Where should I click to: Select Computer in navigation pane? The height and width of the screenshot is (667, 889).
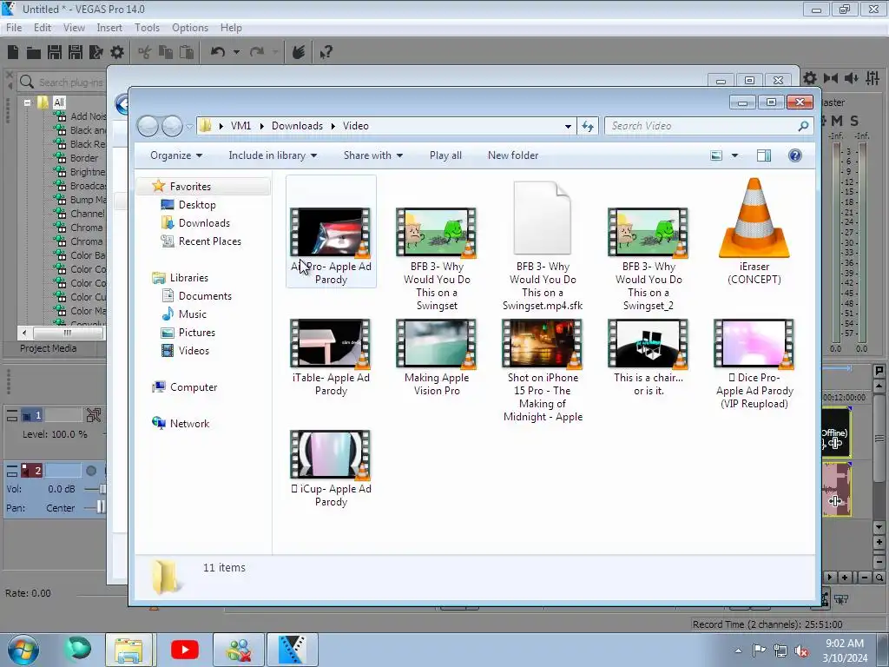[194, 387]
